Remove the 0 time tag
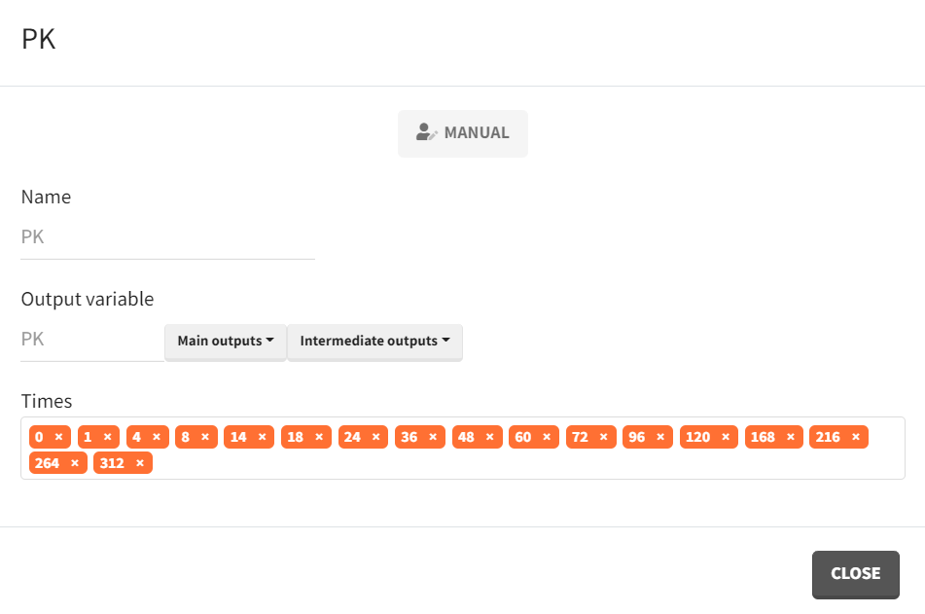The width and height of the screenshot is (925, 614). click(x=58, y=437)
